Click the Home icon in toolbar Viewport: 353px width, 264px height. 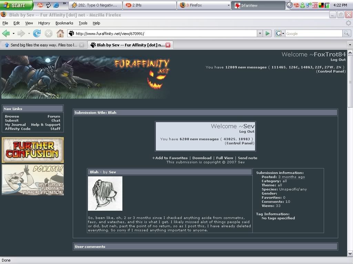click(x=60, y=33)
